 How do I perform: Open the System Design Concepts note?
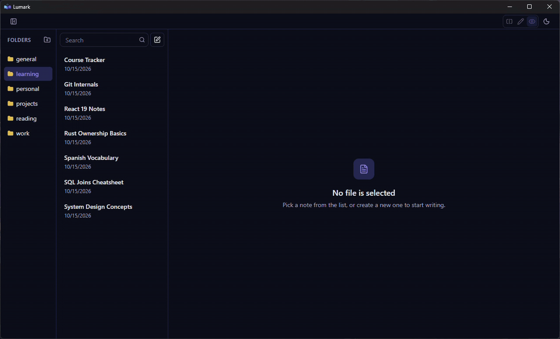click(112, 211)
